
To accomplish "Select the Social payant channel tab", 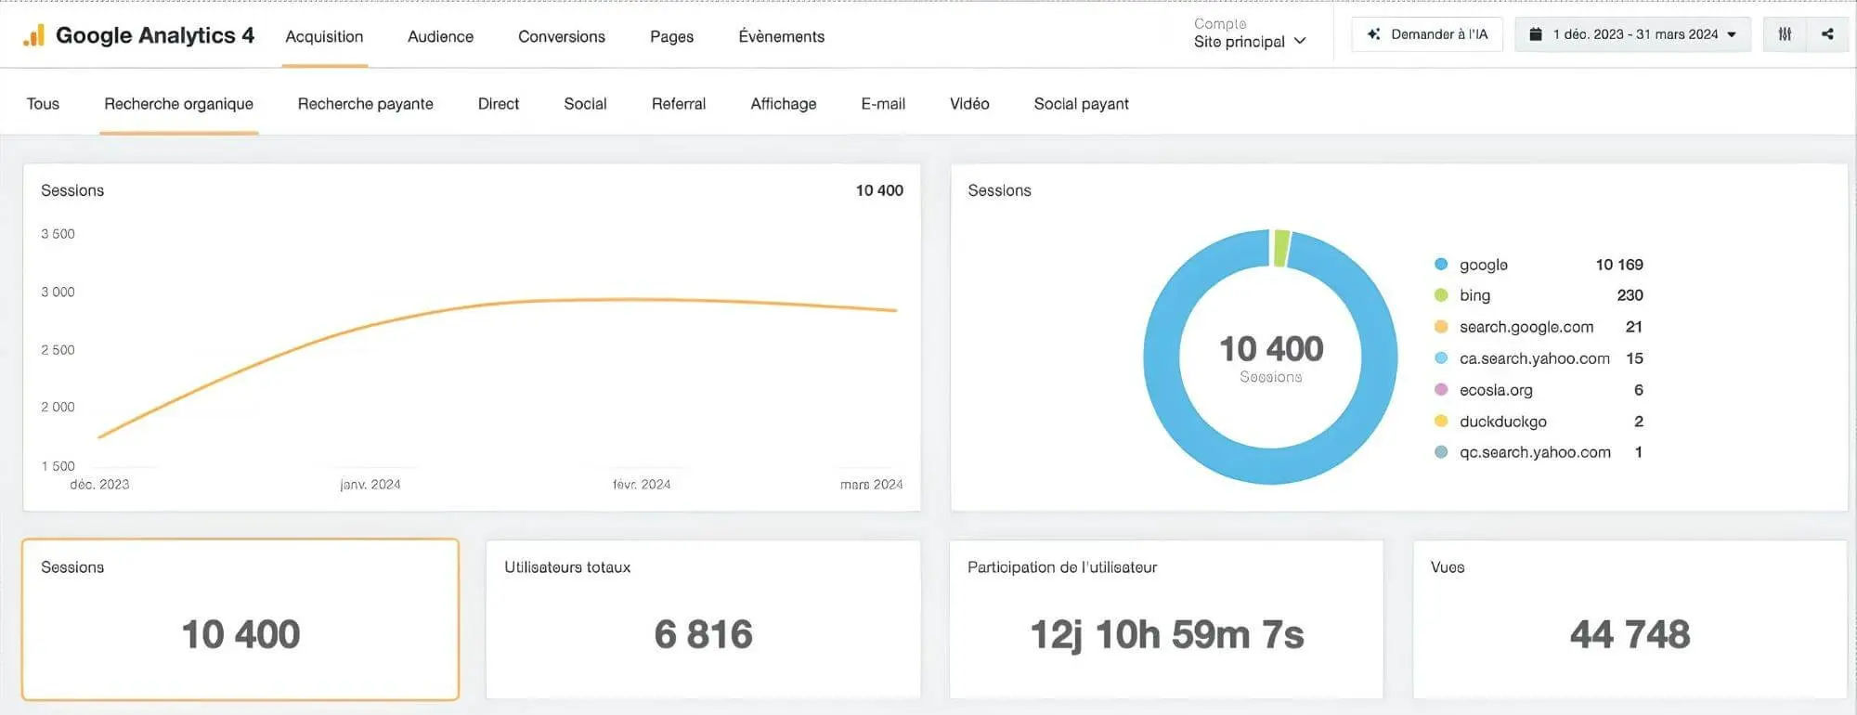I will click(1081, 104).
